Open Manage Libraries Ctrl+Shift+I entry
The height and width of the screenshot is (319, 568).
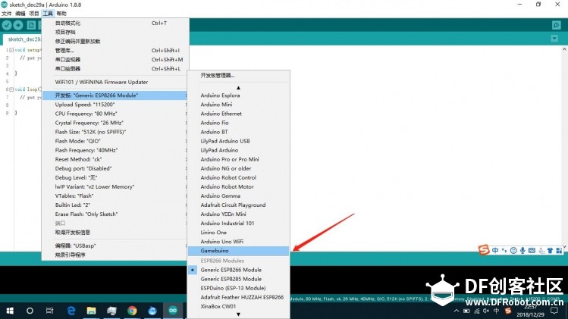click(x=115, y=50)
